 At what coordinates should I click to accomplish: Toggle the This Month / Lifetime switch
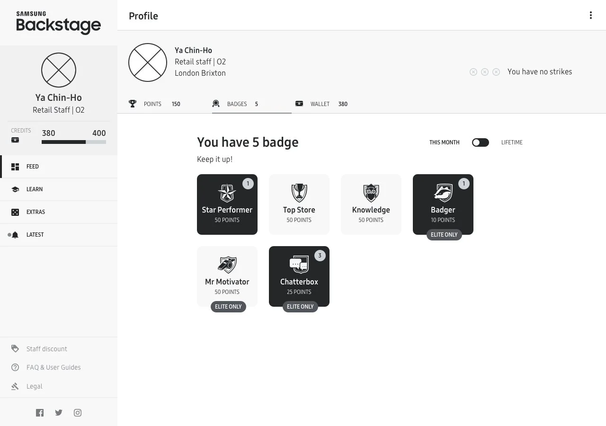pyautogui.click(x=481, y=142)
